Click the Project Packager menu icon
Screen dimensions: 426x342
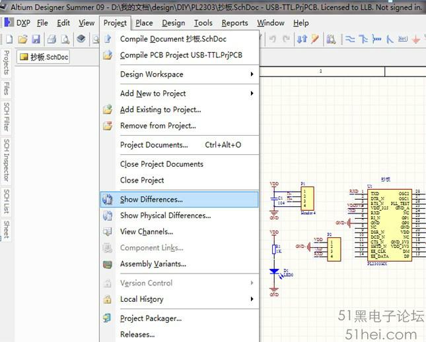click(x=107, y=318)
